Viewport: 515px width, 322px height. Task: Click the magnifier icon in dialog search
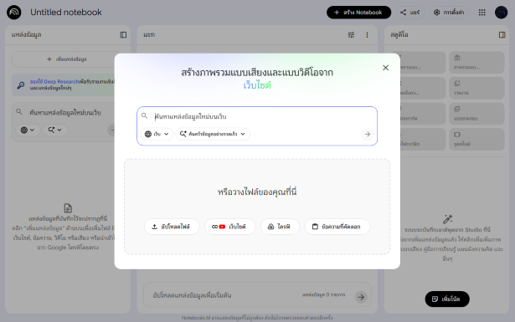click(x=145, y=115)
